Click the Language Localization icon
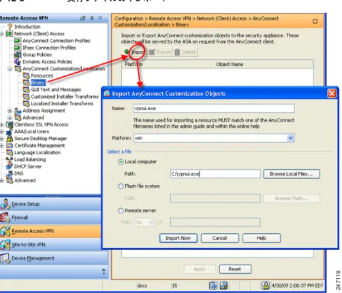 [10, 153]
